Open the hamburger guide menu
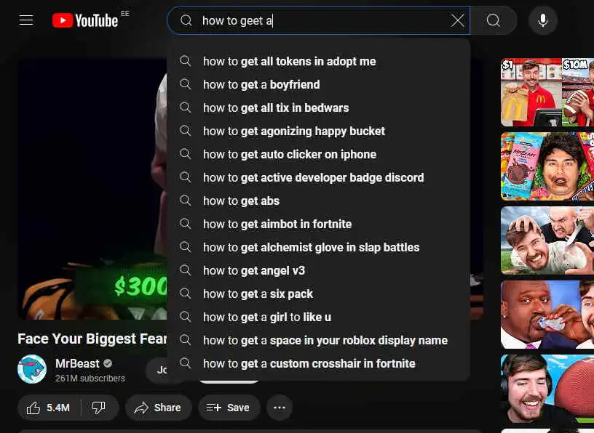Image resolution: width=594 pixels, height=433 pixels. point(26,20)
